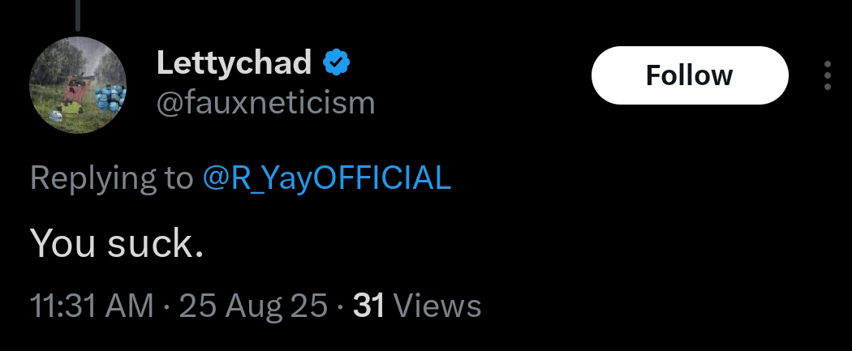
Task: Click the word "You" in the tweet
Action: coord(63,242)
